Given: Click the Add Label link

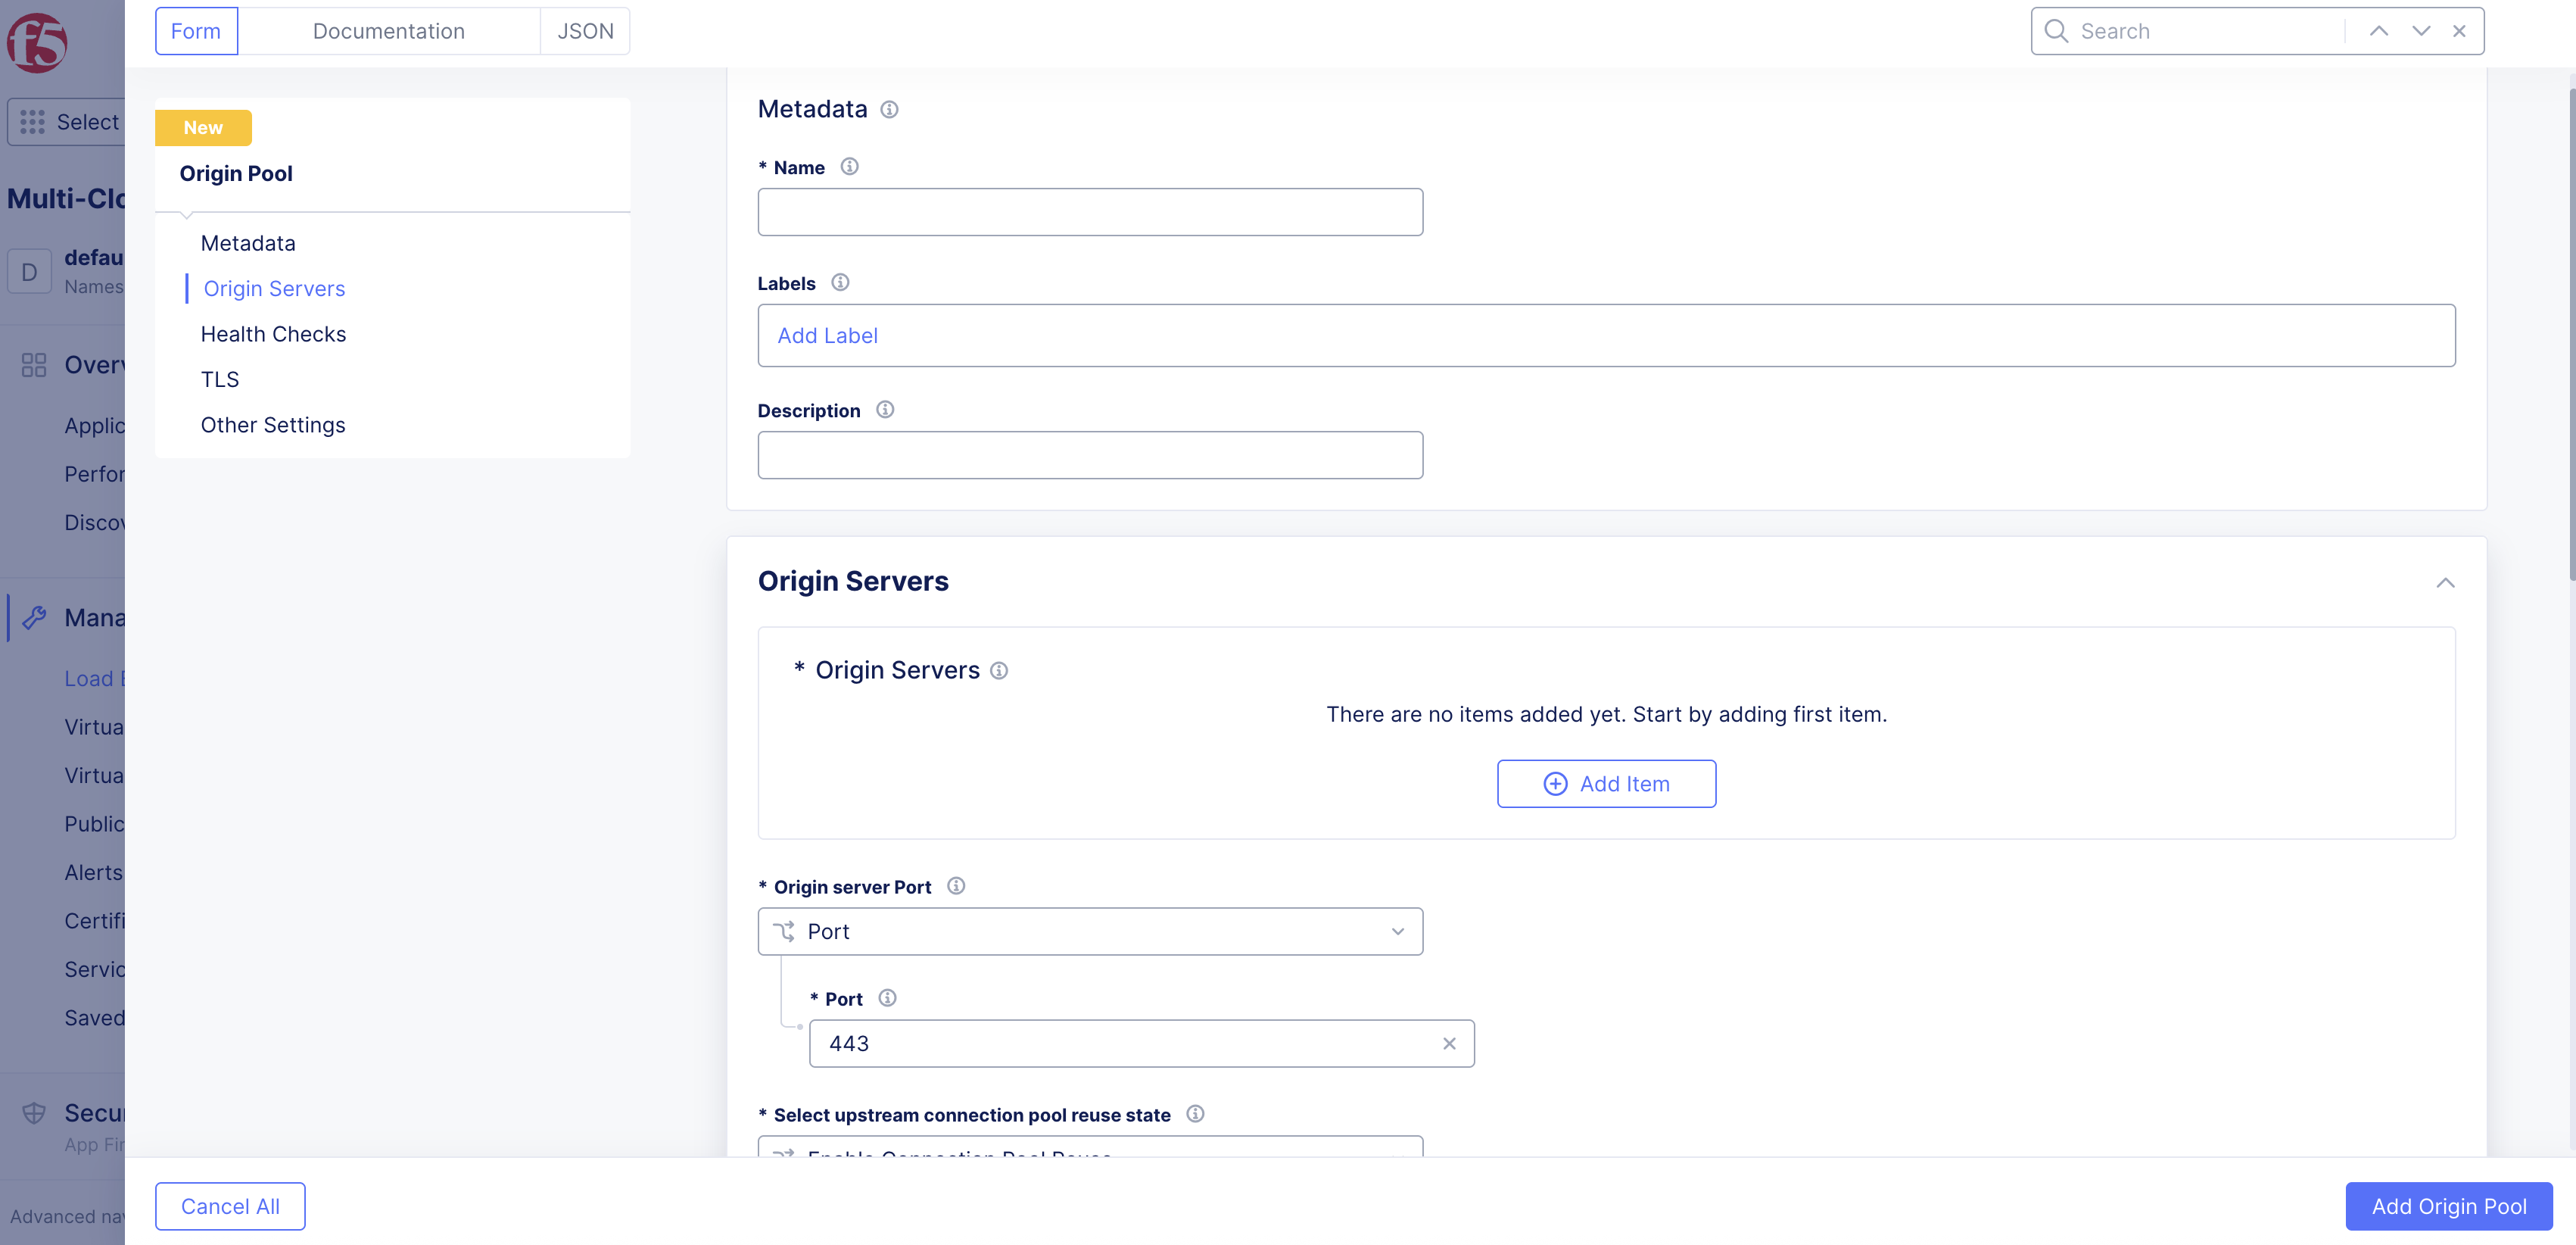Looking at the screenshot, I should [827, 335].
